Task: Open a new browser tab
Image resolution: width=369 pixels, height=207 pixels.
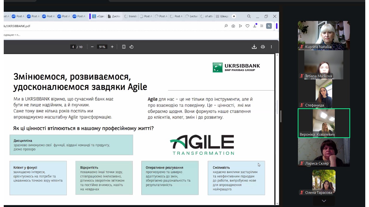Action: [x=234, y=16]
